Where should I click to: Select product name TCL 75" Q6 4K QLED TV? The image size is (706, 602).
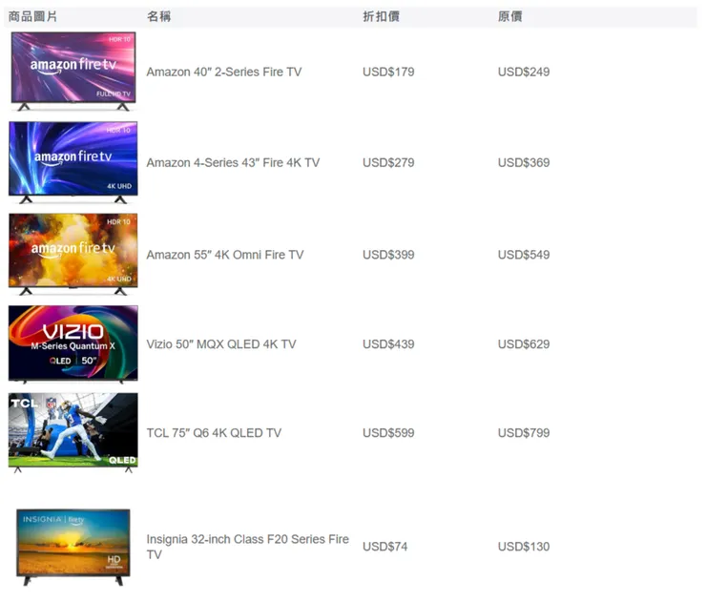pos(214,433)
